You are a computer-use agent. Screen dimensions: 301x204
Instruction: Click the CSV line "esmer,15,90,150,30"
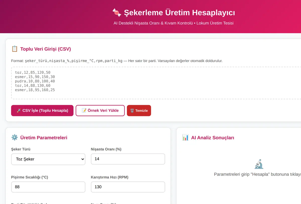(35, 77)
